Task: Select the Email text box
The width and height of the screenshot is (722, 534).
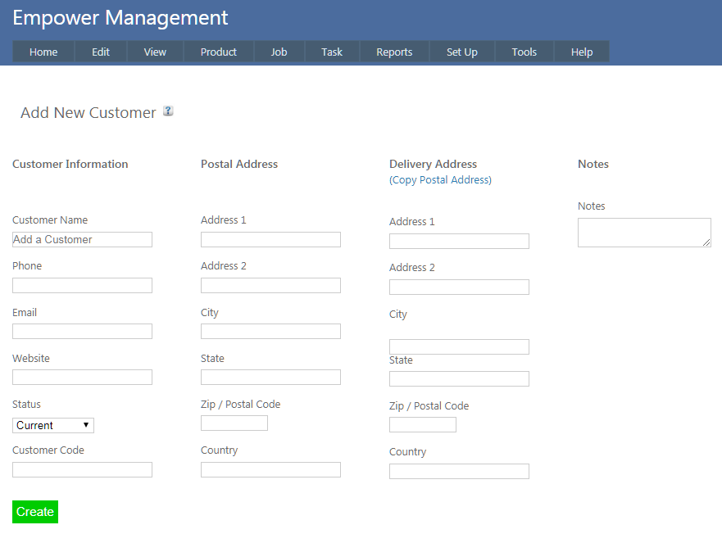Action: 82,331
